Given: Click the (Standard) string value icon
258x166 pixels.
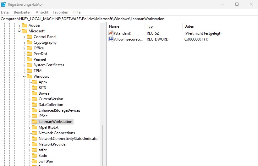Looking at the screenshot, I should [x=111, y=33].
